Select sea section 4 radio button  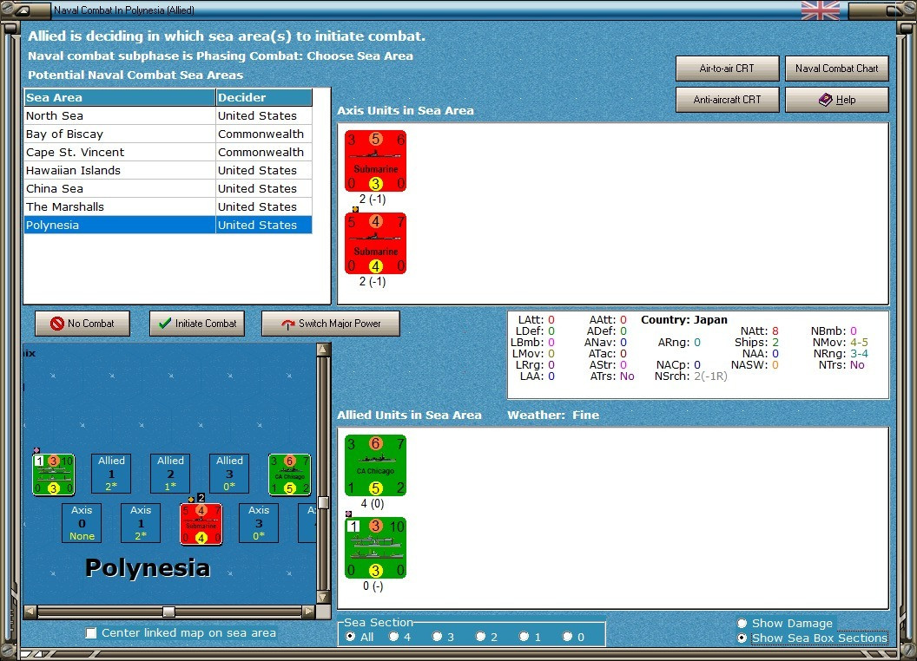pyautogui.click(x=393, y=637)
